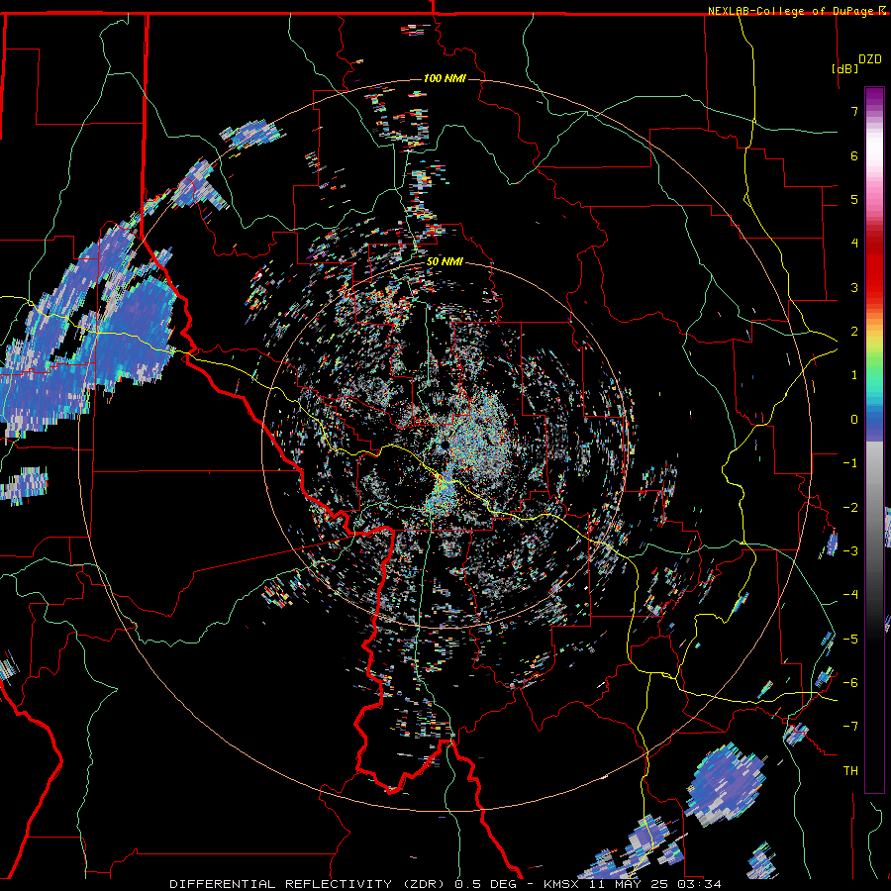Click the 3 value on color scale
Viewport: 891px width, 891px height.
pos(854,287)
